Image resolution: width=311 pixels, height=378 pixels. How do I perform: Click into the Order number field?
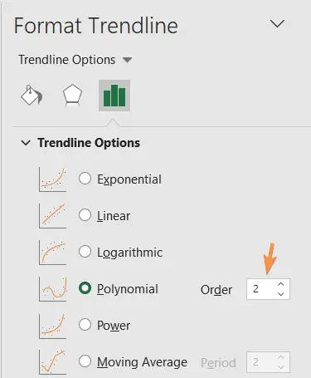(x=261, y=289)
